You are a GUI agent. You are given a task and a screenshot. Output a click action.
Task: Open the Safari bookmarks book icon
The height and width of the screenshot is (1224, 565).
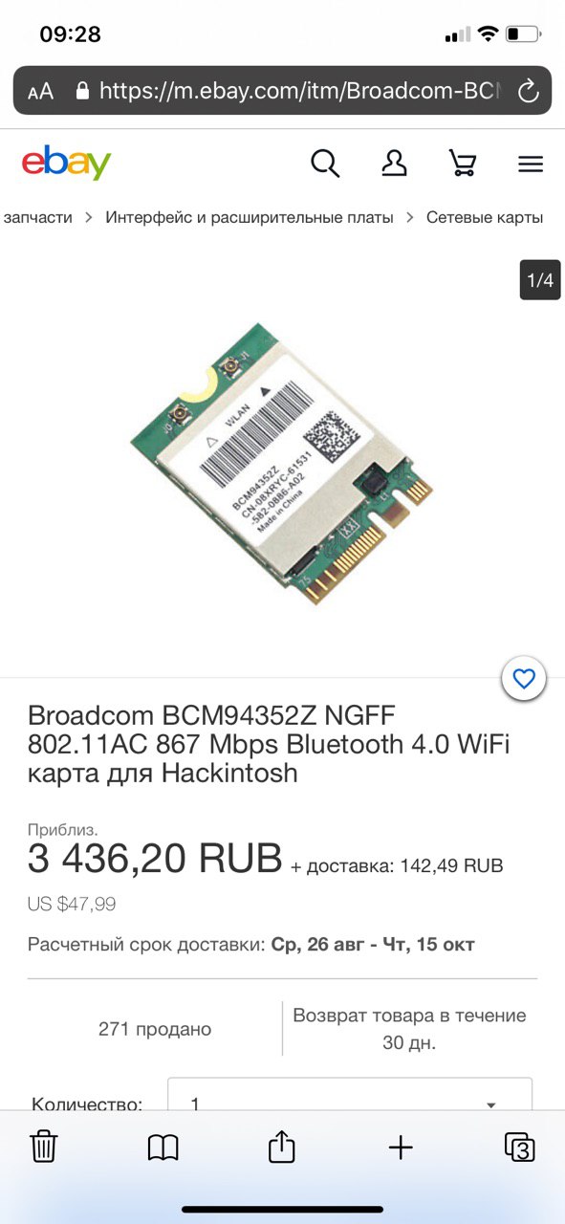pyautogui.click(x=163, y=1147)
